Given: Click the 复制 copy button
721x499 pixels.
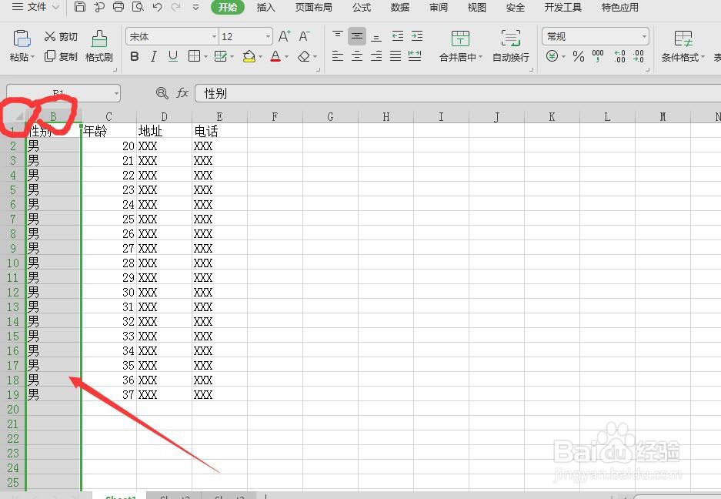Looking at the screenshot, I should pos(61,56).
